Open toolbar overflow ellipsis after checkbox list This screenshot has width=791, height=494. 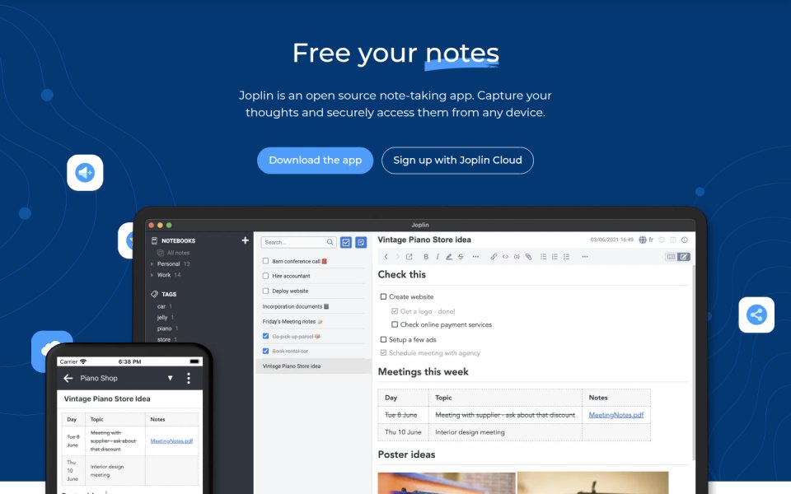585,257
